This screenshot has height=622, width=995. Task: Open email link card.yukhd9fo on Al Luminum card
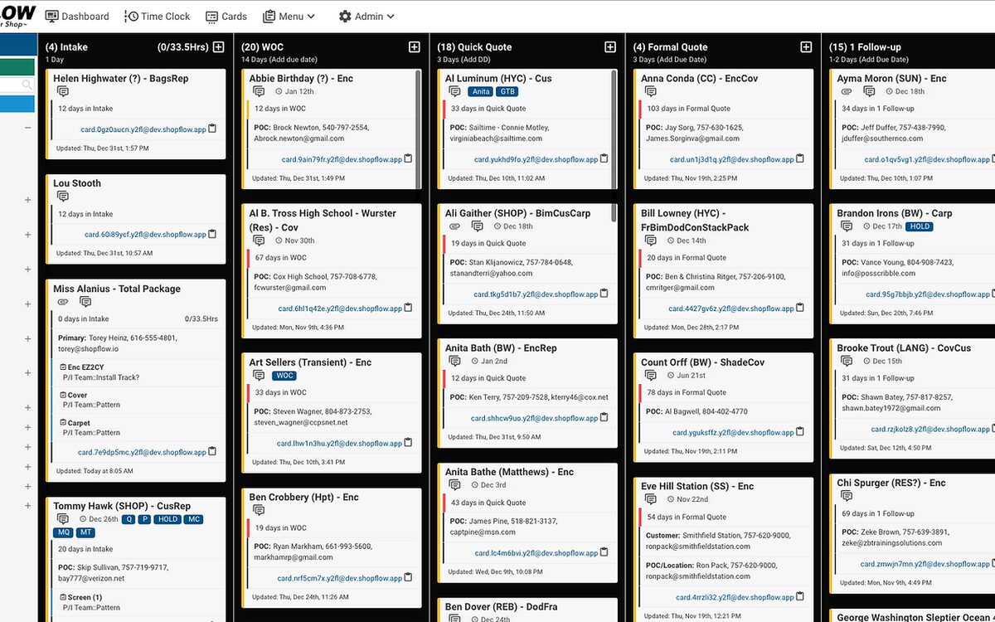pos(536,160)
